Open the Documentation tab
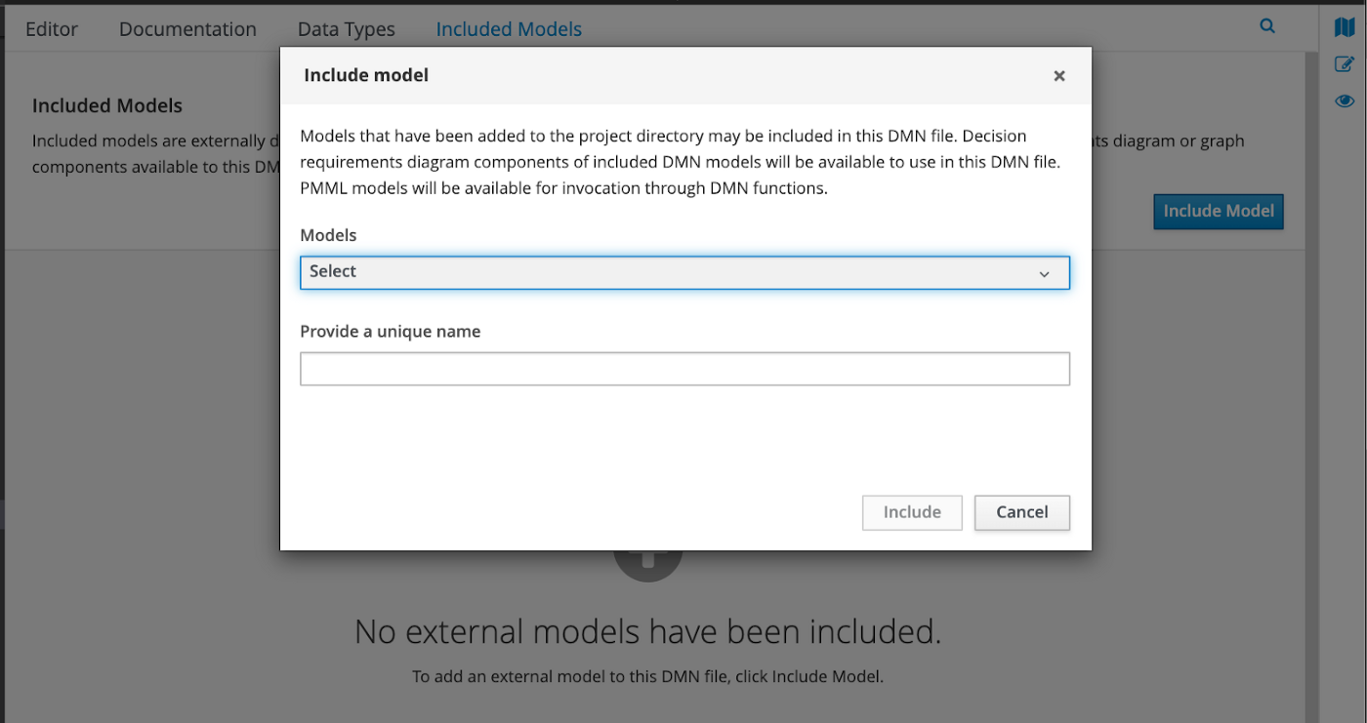 click(x=187, y=29)
